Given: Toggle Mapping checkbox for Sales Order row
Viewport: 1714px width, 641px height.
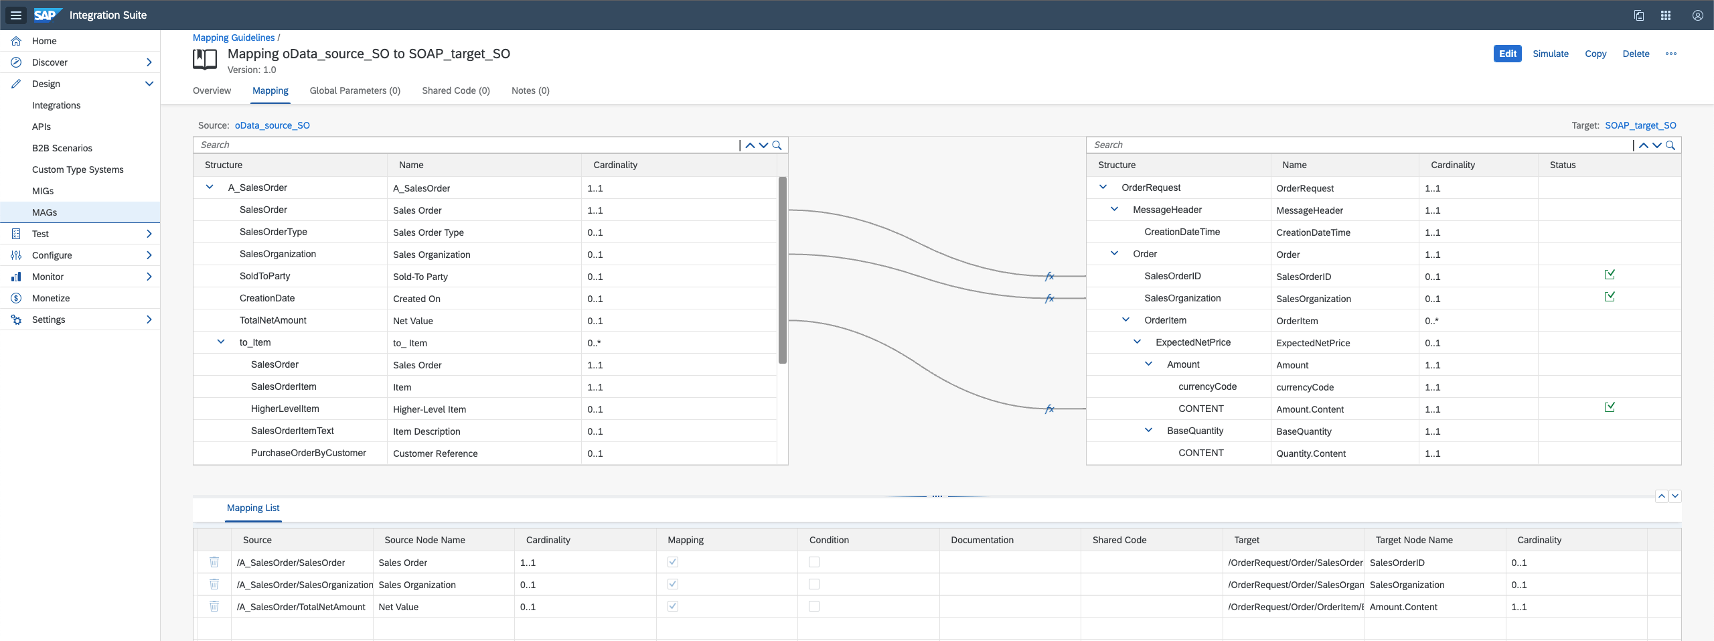Looking at the screenshot, I should (x=673, y=562).
